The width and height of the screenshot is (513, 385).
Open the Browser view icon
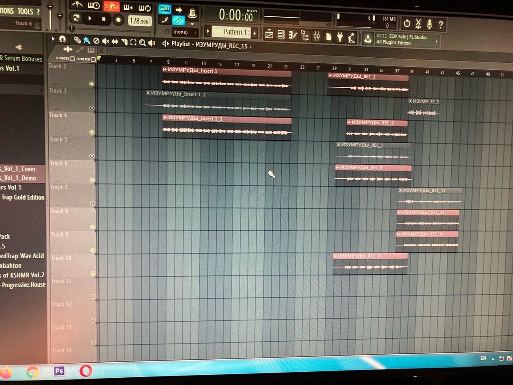click(305, 36)
